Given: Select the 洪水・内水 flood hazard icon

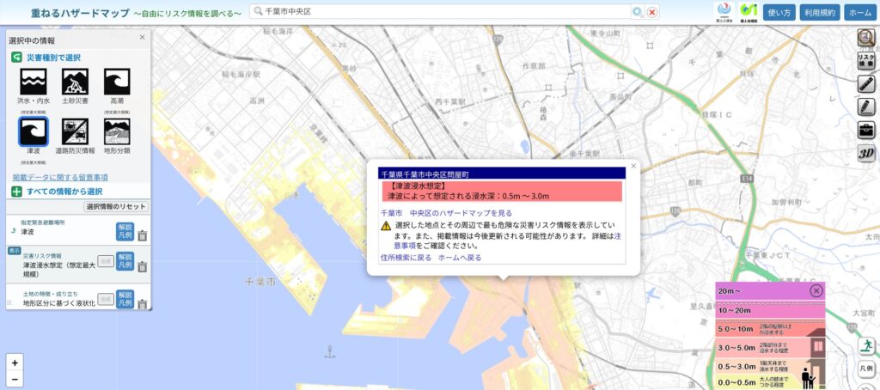Looking at the screenshot, I should 34,82.
